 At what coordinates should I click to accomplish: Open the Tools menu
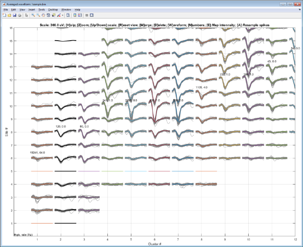[x=42, y=9]
